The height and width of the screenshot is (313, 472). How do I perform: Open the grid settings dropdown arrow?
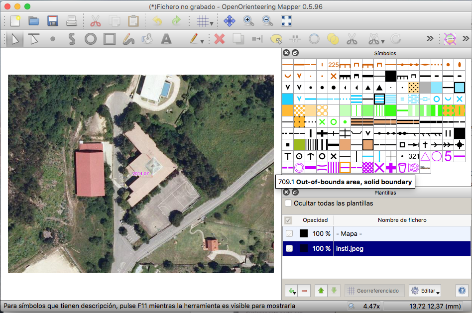click(212, 21)
